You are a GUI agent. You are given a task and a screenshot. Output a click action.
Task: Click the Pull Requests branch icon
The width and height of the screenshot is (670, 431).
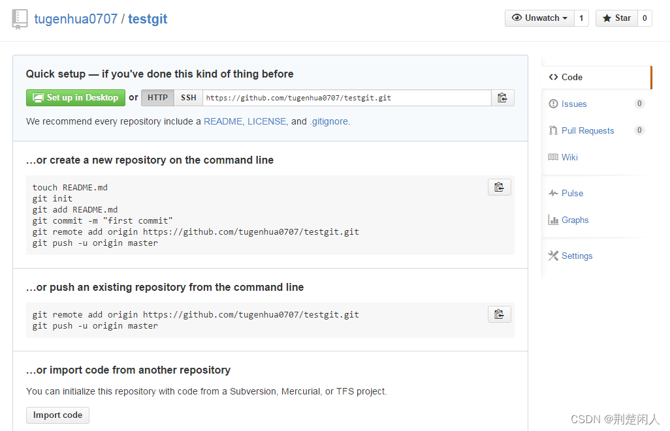pyautogui.click(x=553, y=130)
